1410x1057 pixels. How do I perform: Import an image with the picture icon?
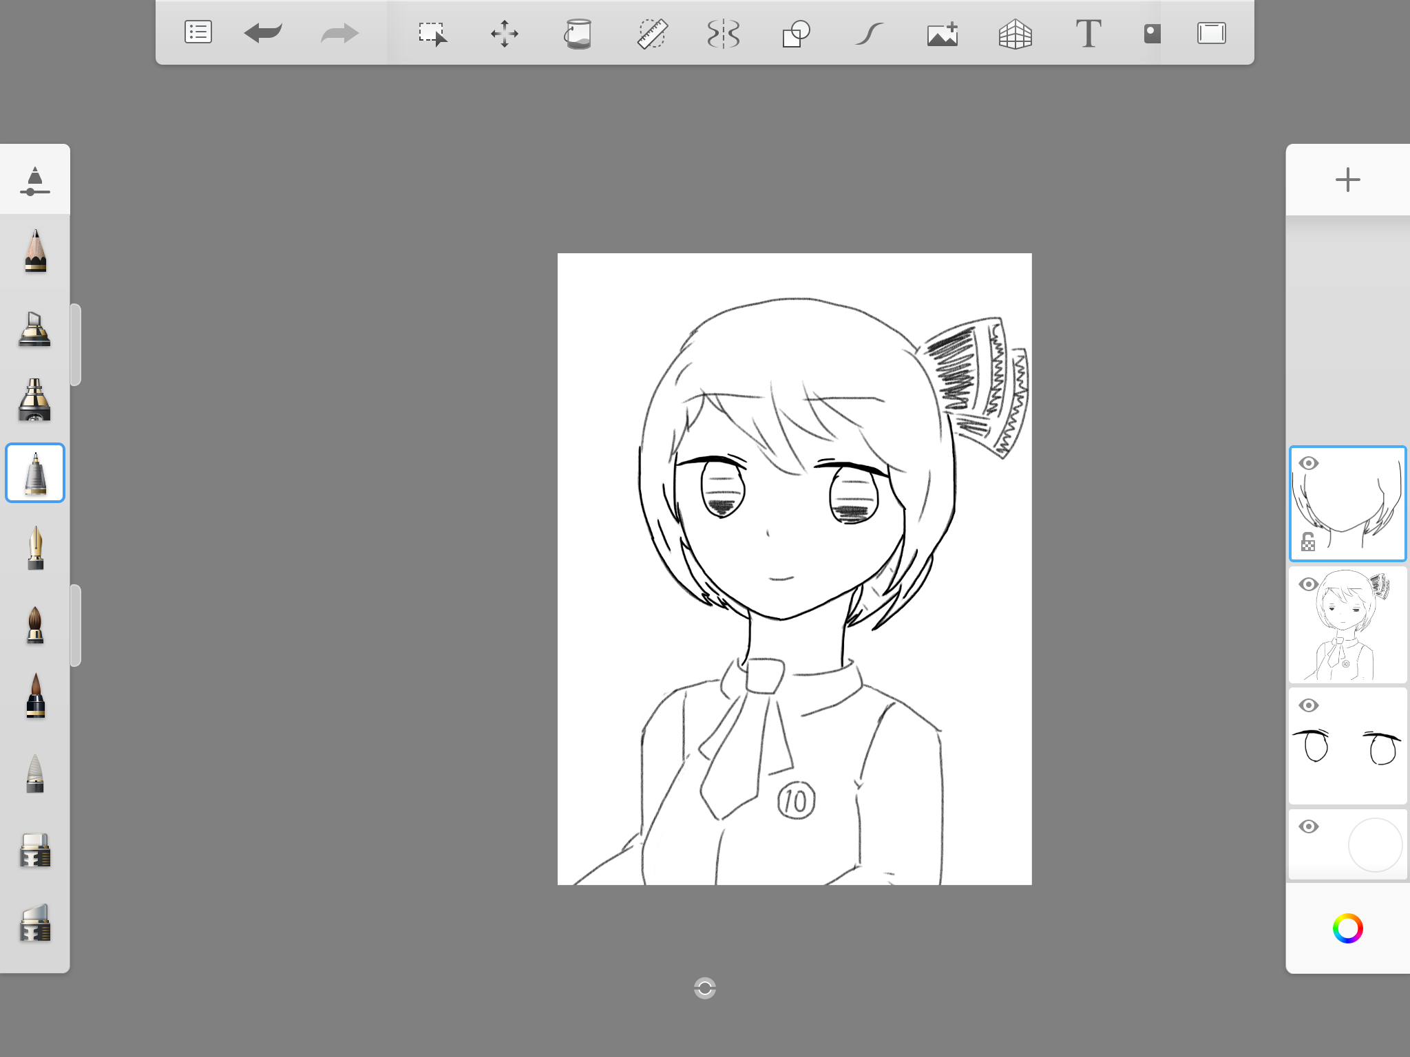(943, 34)
